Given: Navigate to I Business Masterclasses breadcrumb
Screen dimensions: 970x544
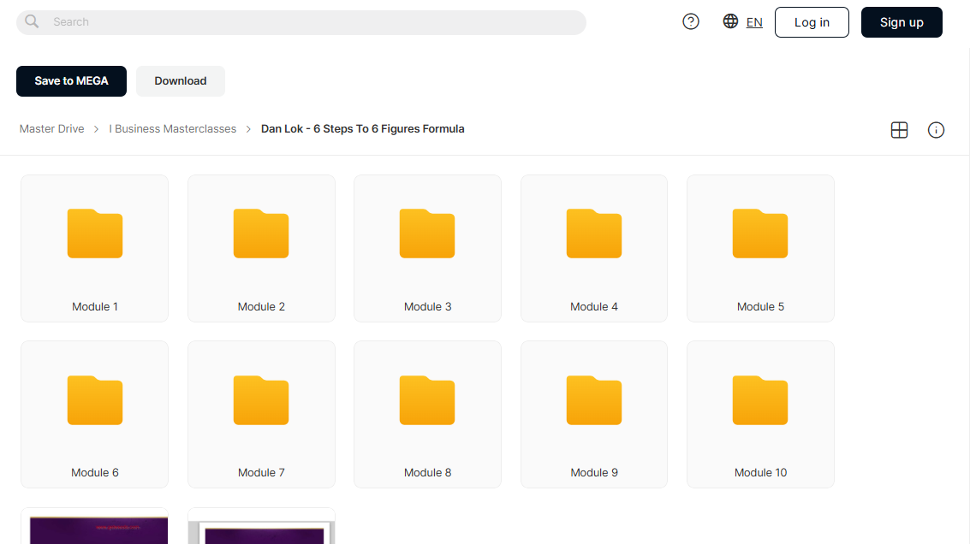Looking at the screenshot, I should pyautogui.click(x=173, y=128).
